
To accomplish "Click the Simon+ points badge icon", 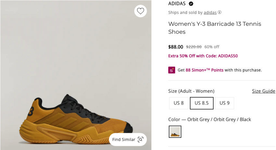I will 171,70.
